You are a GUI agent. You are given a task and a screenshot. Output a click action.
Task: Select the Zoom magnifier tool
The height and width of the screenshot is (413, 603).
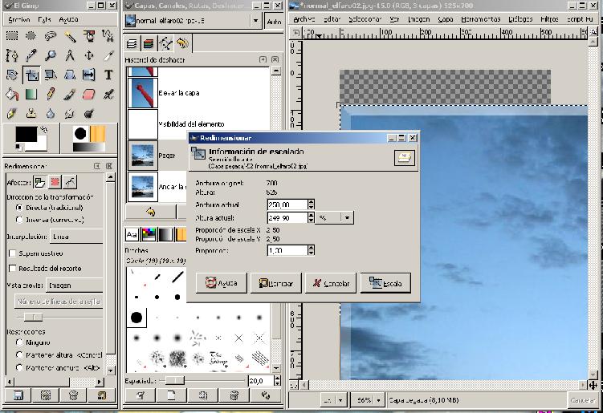(51, 55)
